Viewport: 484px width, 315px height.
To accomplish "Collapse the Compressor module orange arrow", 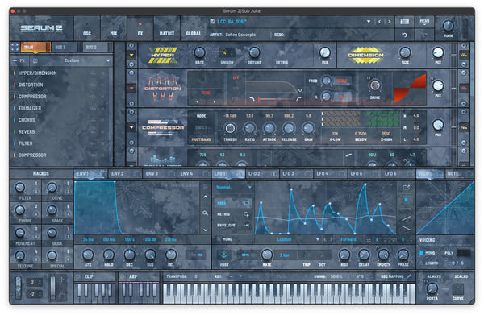I will (x=131, y=127).
